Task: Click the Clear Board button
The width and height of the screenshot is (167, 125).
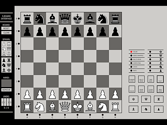Action: (151, 89)
